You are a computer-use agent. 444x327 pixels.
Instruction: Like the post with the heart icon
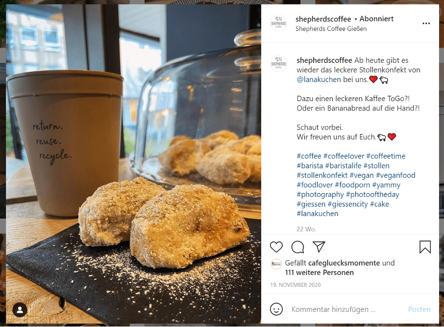coord(276,247)
